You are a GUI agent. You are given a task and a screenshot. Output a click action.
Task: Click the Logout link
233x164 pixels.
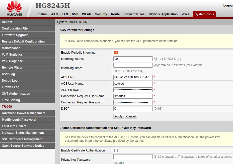[228, 6]
